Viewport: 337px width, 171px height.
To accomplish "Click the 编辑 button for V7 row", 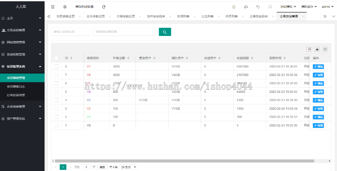I will tap(318, 67).
